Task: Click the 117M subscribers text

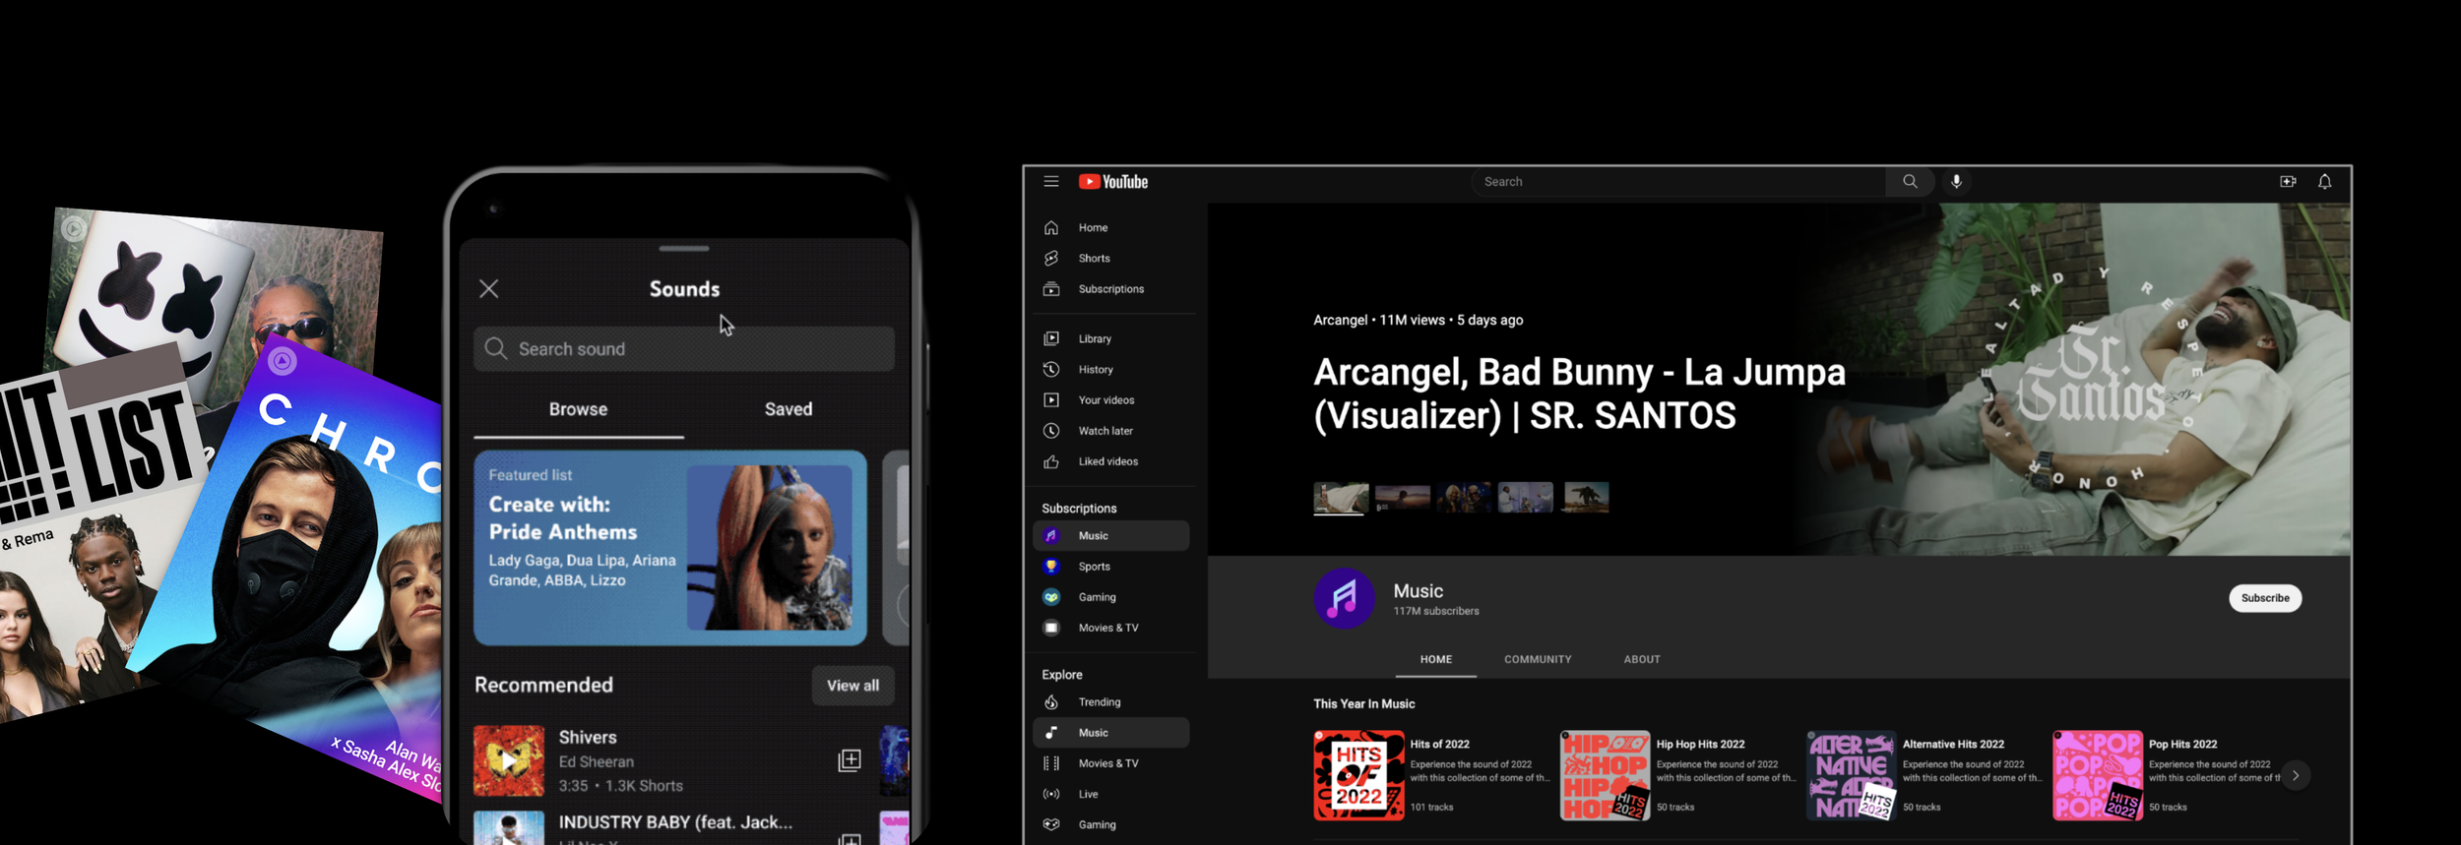Action: pos(1436,612)
